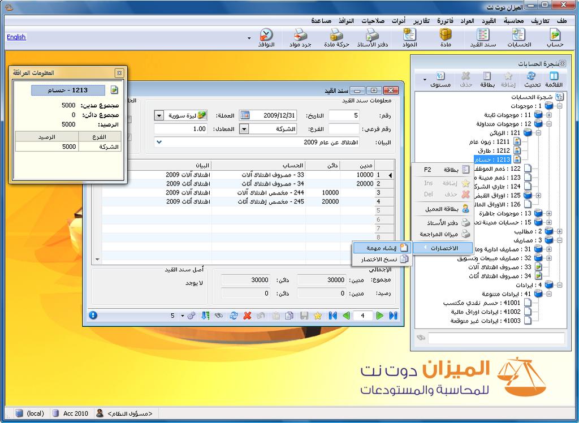Image resolution: width=579 pixels, height=423 pixels.
Task: Click the 1213 - حسام account button
Action: [x=68, y=90]
